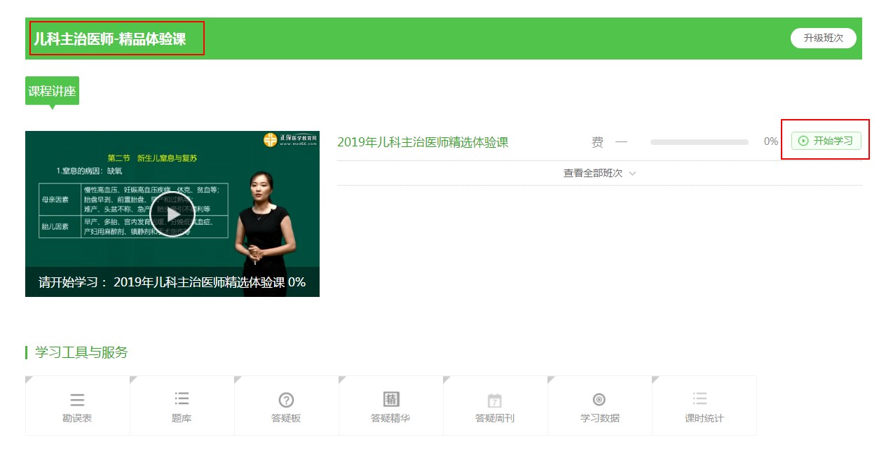The height and width of the screenshot is (451, 893).
Task: Open the 题库 question bank
Action: point(182,406)
